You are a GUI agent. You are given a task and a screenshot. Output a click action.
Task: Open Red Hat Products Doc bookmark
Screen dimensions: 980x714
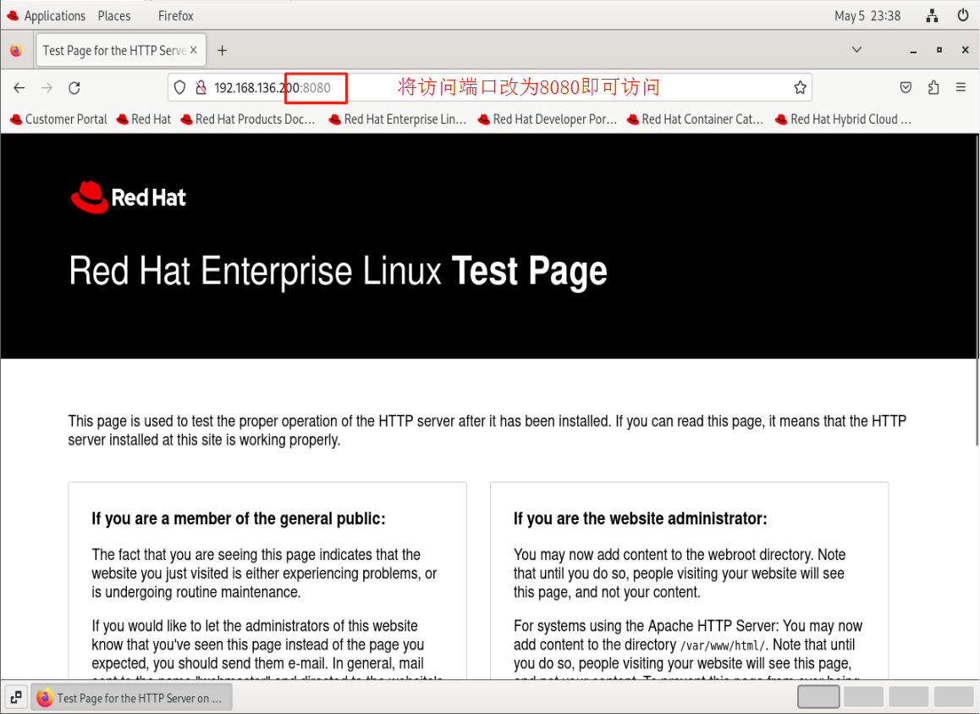[x=247, y=119]
